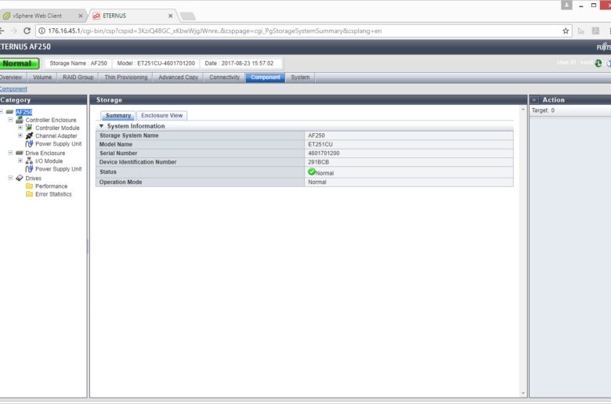The width and height of the screenshot is (611, 404).
Task: Switch to the Enclosure View sub-tab
Action: pyautogui.click(x=161, y=115)
